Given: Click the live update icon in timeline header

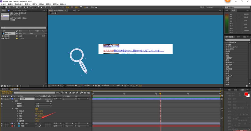Looking at the screenshot, I should [62, 92].
